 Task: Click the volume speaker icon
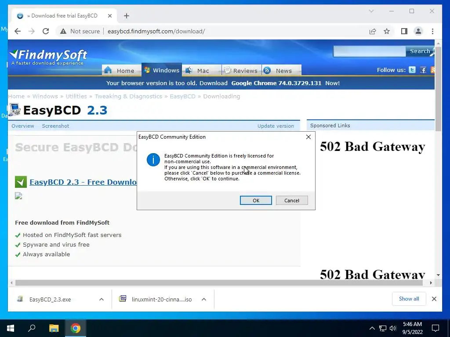(393, 328)
